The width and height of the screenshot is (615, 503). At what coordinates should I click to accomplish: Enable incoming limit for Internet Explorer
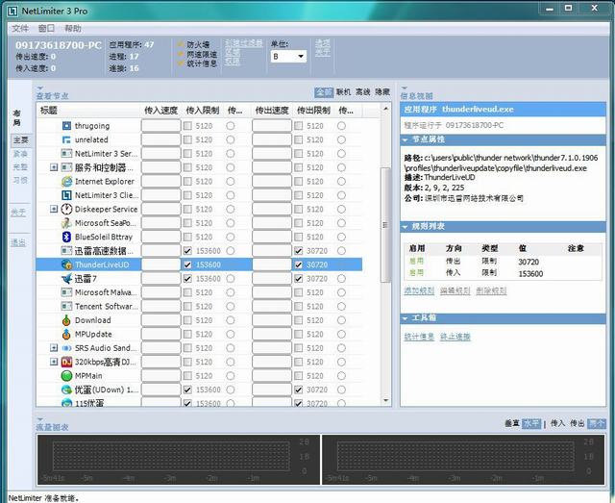point(187,182)
